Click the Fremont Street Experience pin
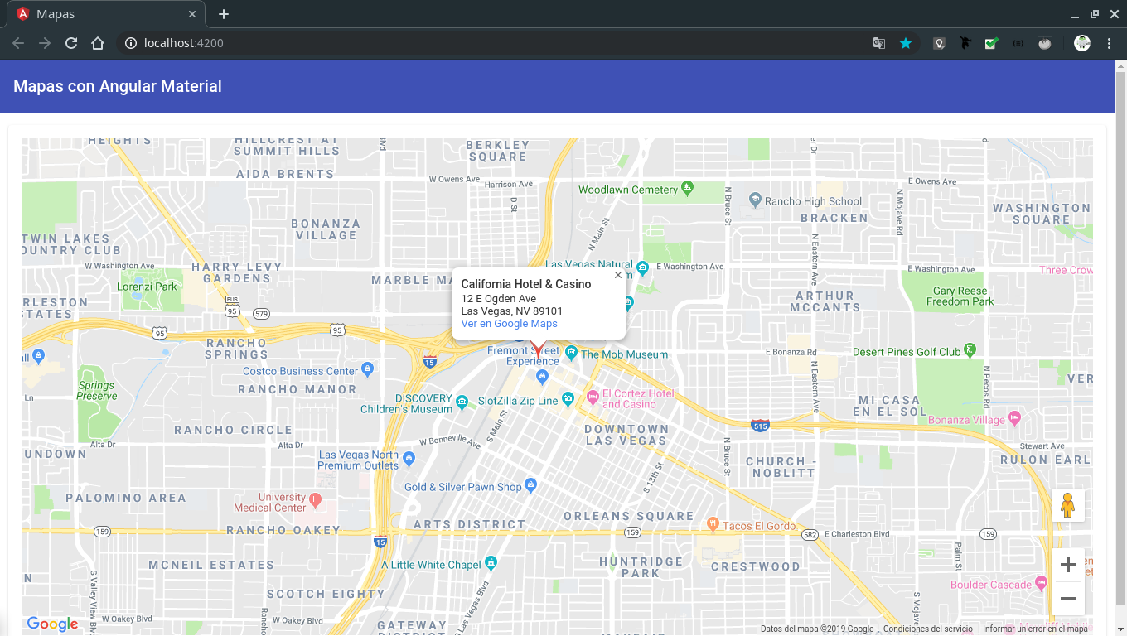Image resolution: width=1127 pixels, height=636 pixels. pyautogui.click(x=542, y=378)
